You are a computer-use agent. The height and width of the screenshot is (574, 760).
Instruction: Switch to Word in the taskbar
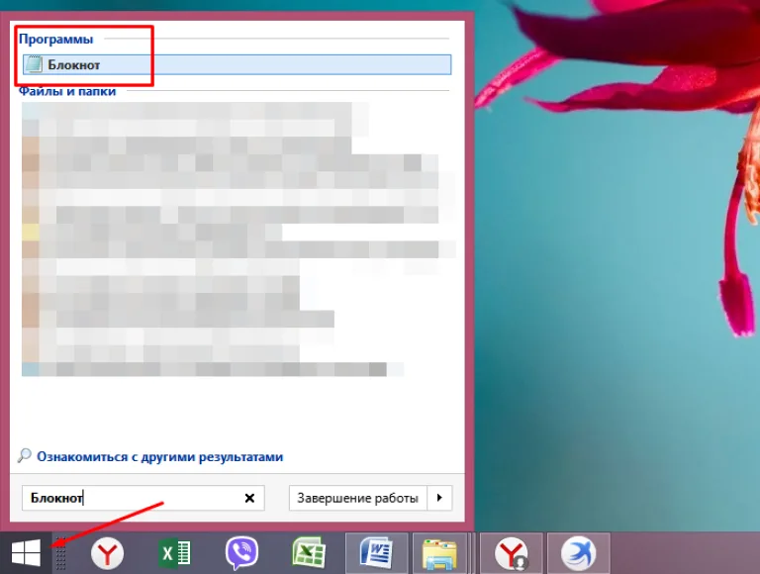click(377, 553)
